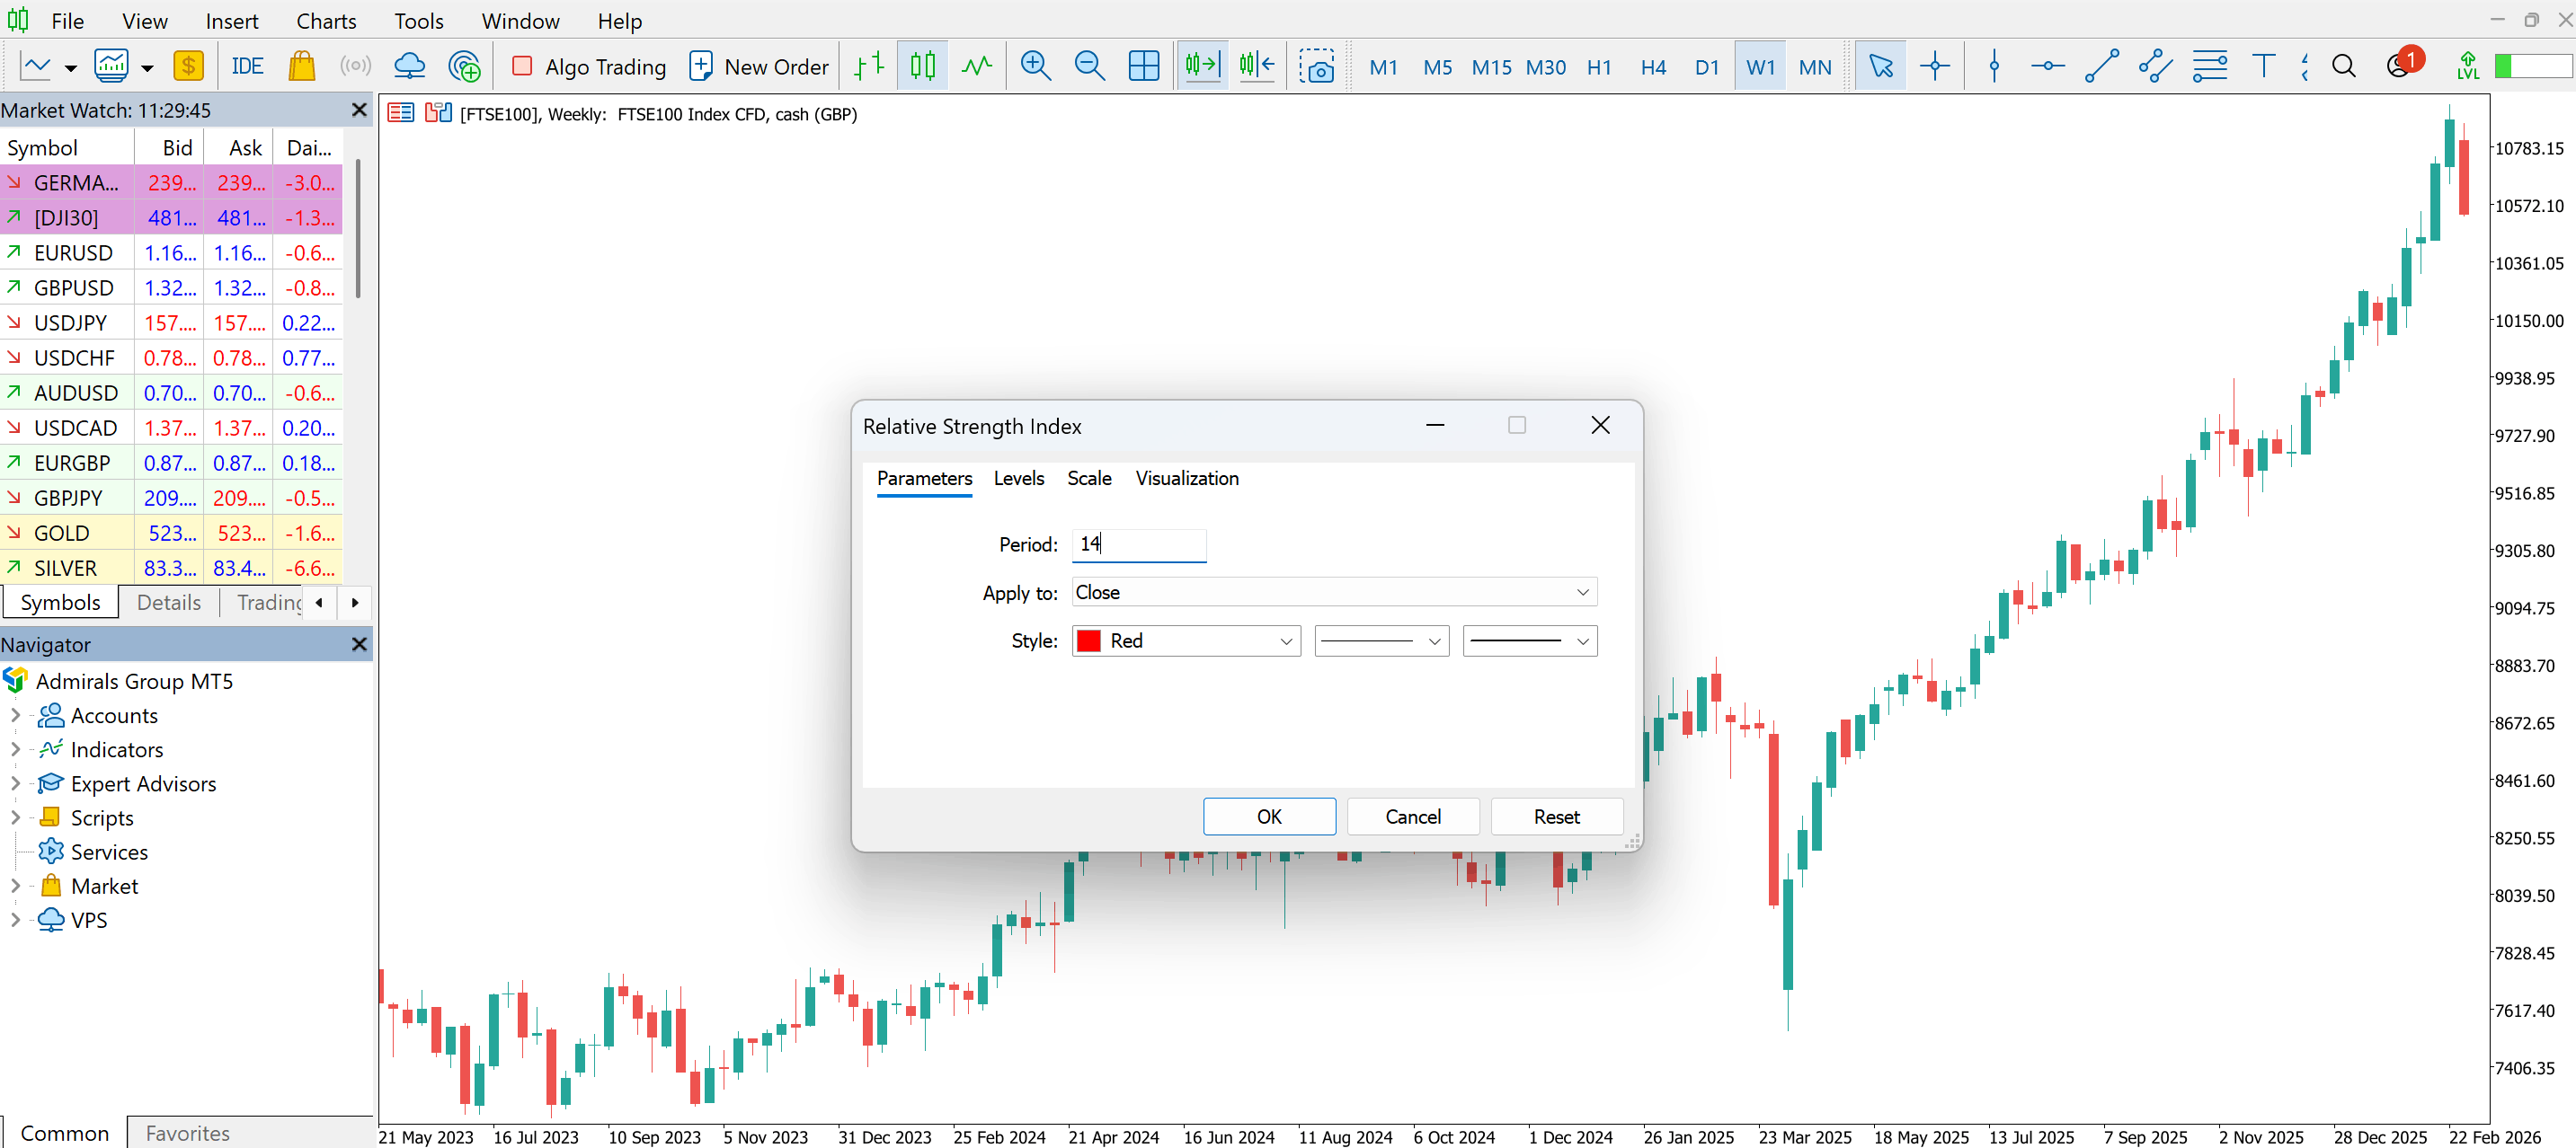This screenshot has width=2576, height=1148.
Task: Click the signals broadcast icon
Action: pyautogui.click(x=355, y=67)
